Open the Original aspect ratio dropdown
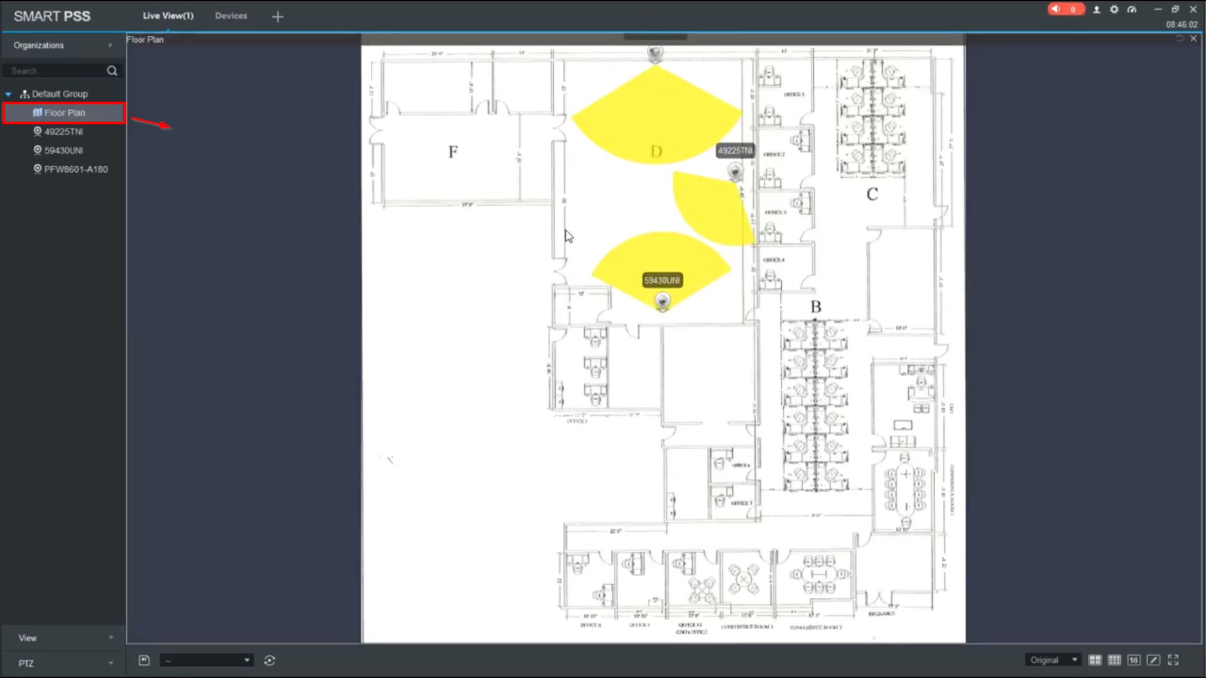1206x678 pixels. coord(1054,660)
